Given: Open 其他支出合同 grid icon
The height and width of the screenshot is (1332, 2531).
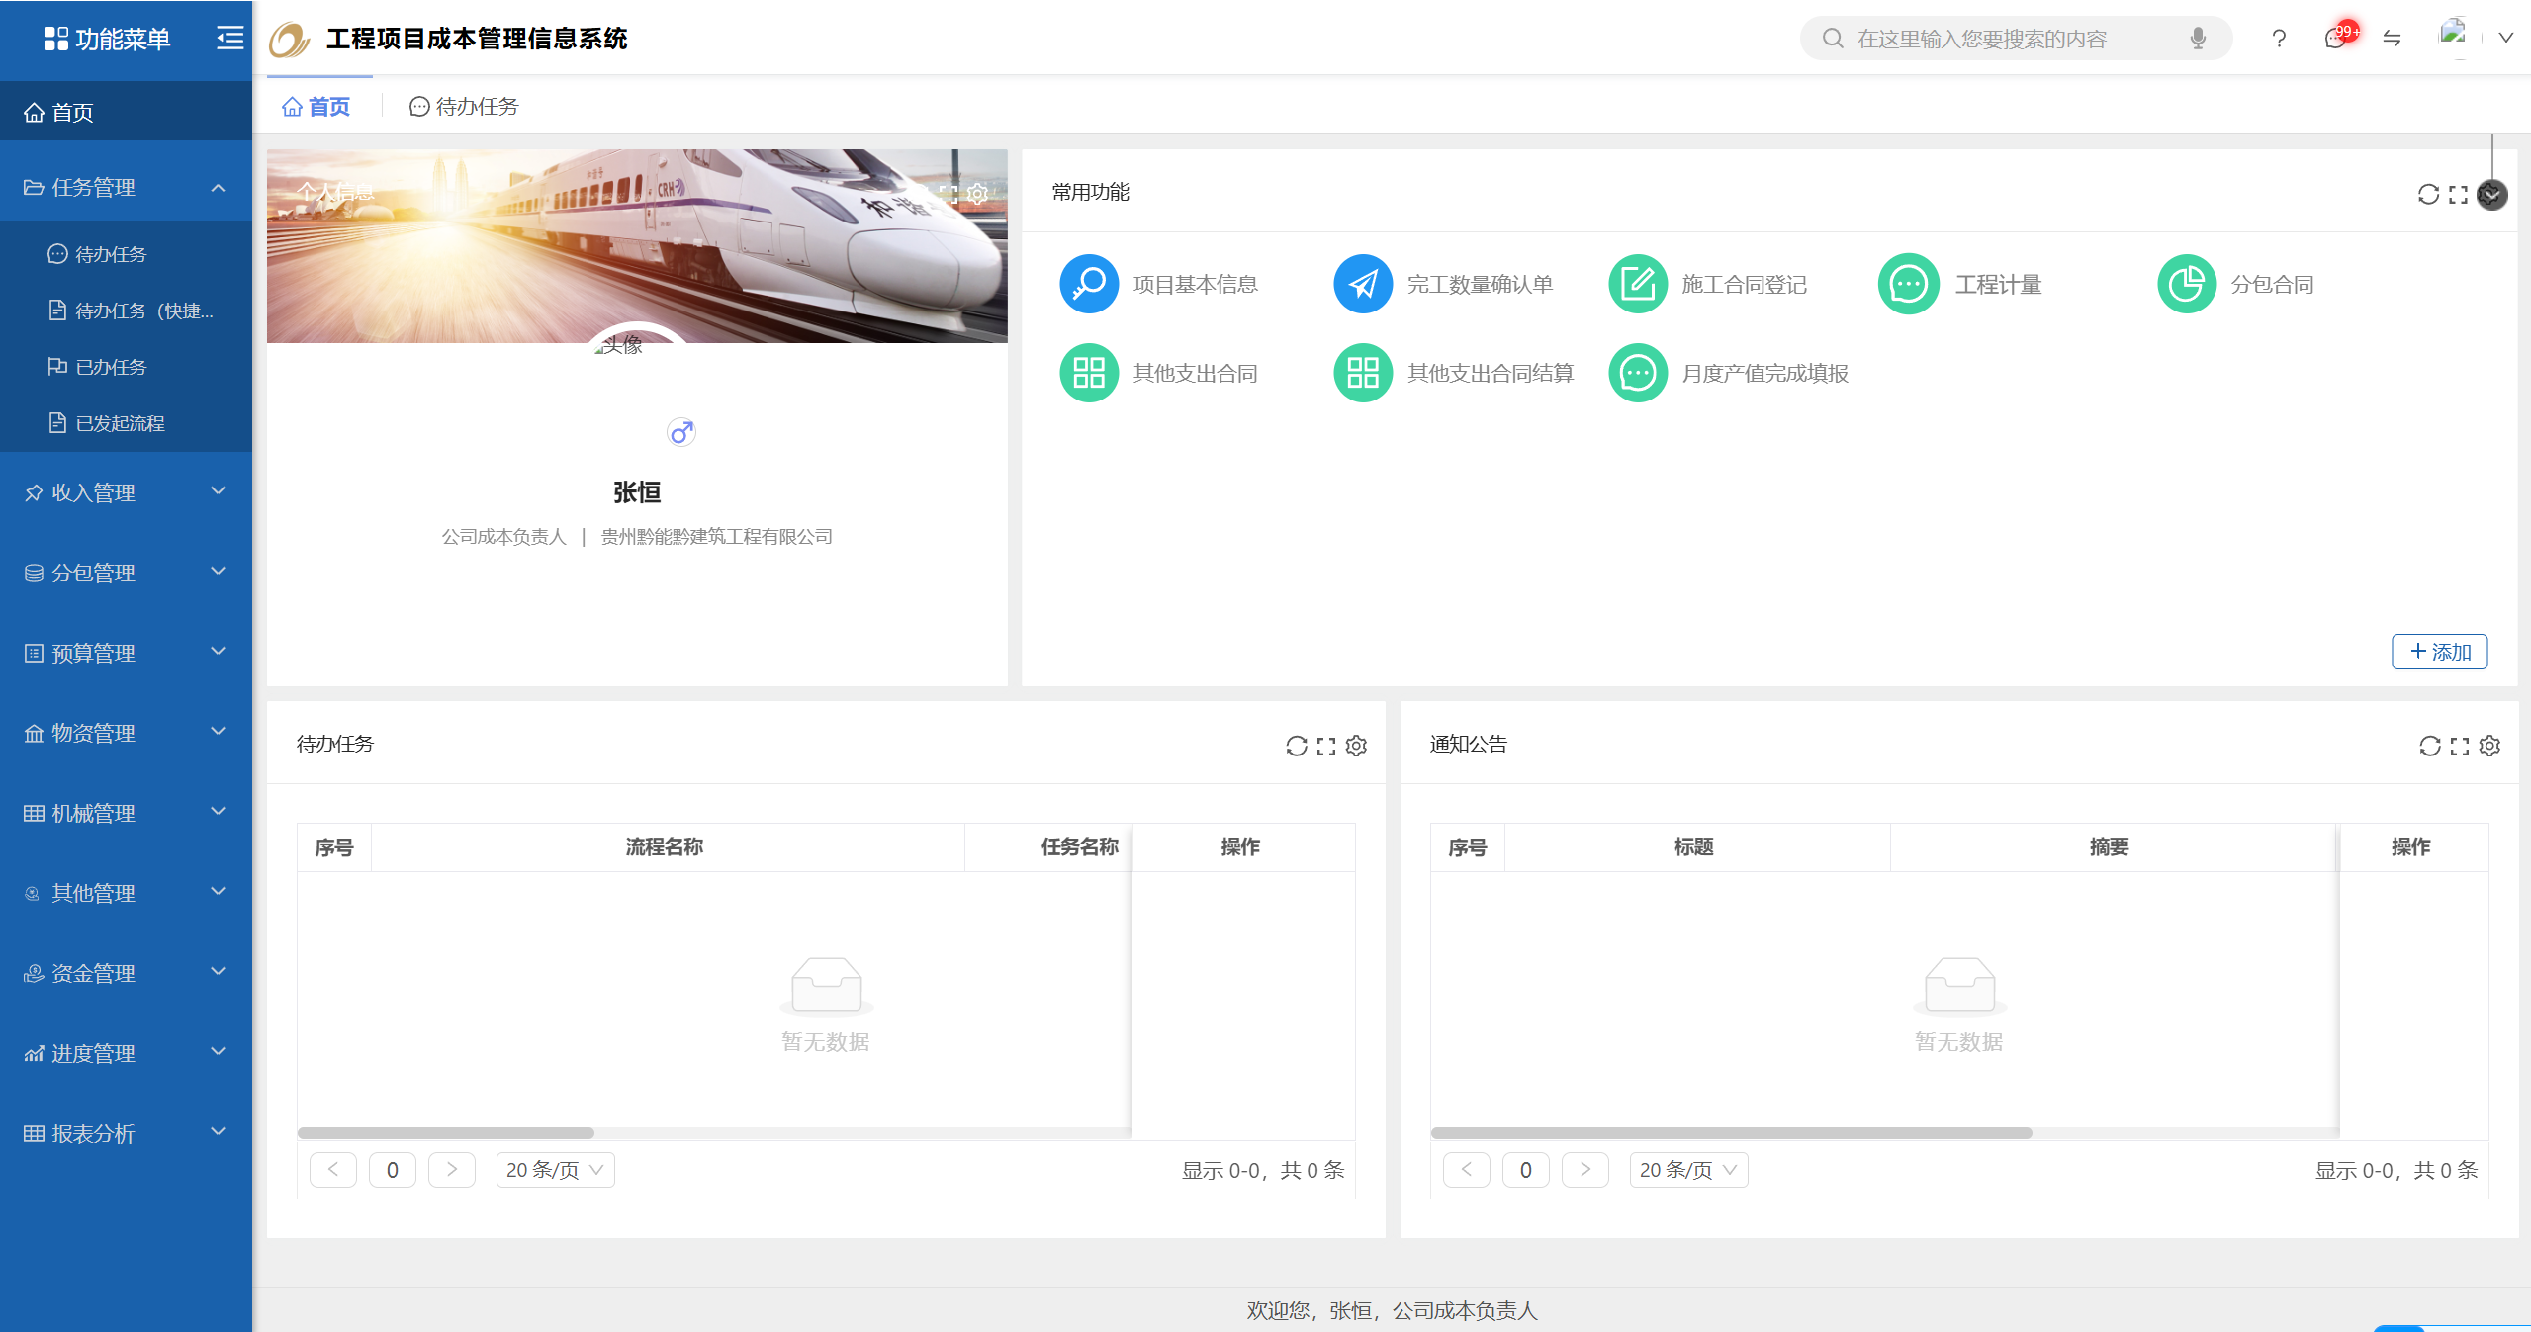Looking at the screenshot, I should click(1089, 373).
